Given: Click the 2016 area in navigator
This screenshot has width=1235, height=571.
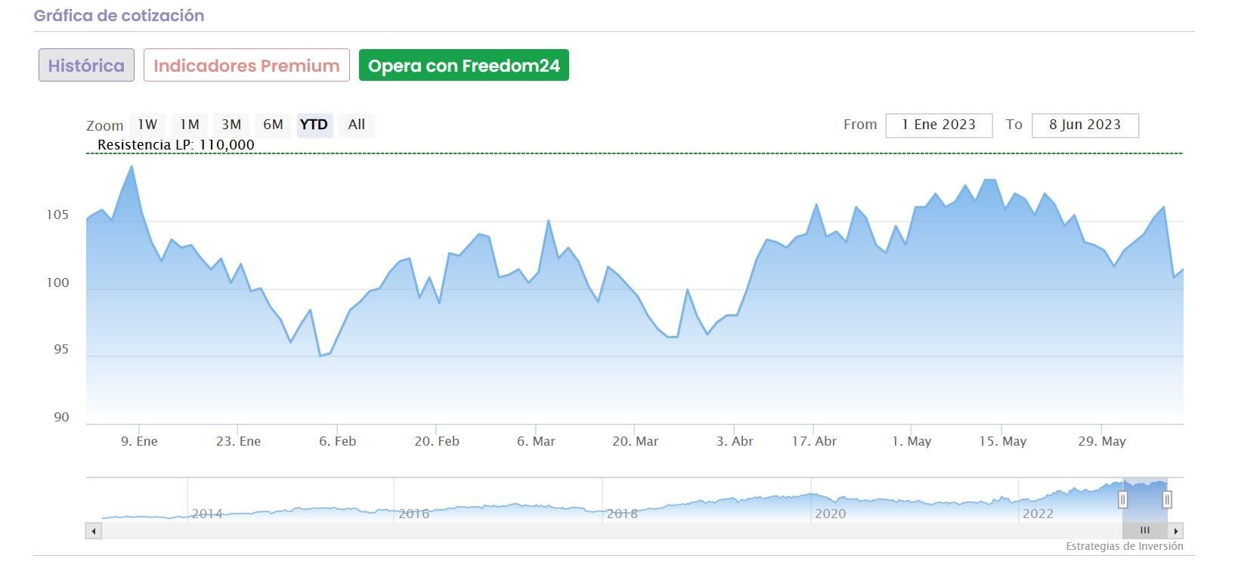Looking at the screenshot, I should click(x=413, y=514).
